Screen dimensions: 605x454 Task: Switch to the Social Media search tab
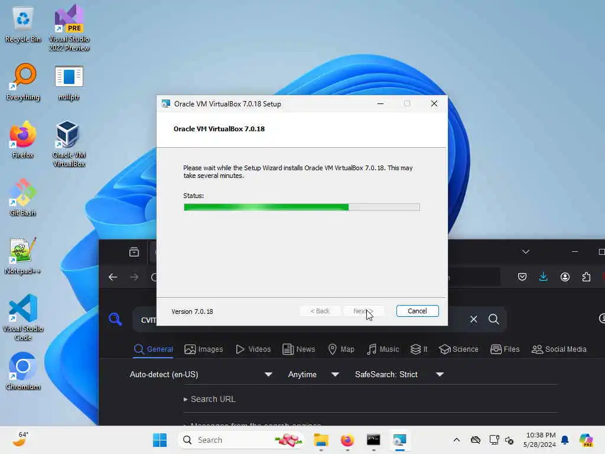tap(559, 349)
